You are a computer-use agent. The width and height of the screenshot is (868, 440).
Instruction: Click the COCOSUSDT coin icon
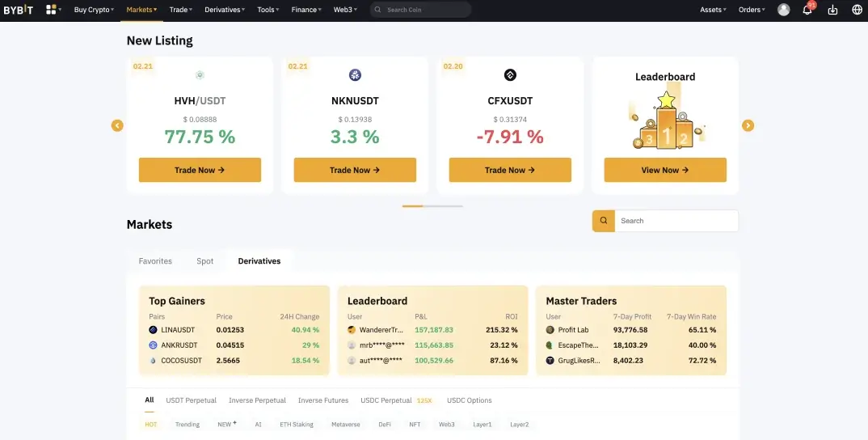pyautogui.click(x=154, y=361)
